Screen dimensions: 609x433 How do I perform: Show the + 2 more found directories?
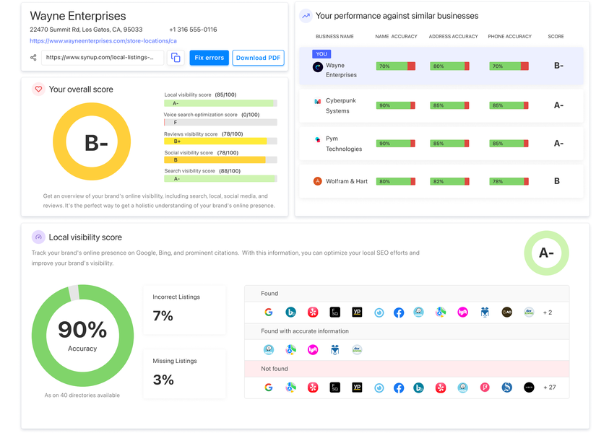pyautogui.click(x=548, y=312)
